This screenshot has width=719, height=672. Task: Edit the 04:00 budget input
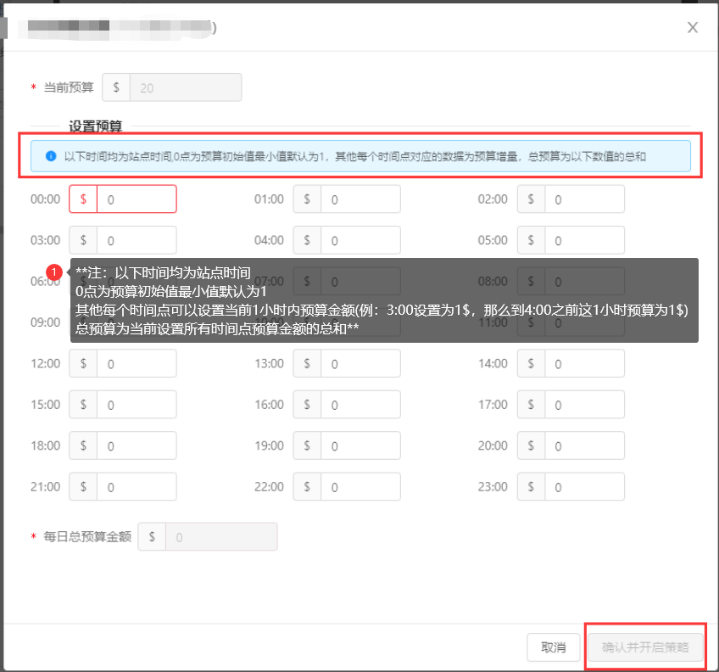click(360, 240)
